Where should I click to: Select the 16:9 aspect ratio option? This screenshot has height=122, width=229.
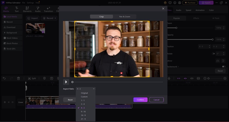point(83,115)
